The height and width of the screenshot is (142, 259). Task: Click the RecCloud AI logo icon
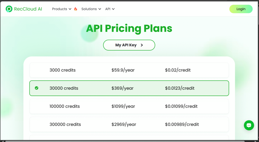point(9,9)
